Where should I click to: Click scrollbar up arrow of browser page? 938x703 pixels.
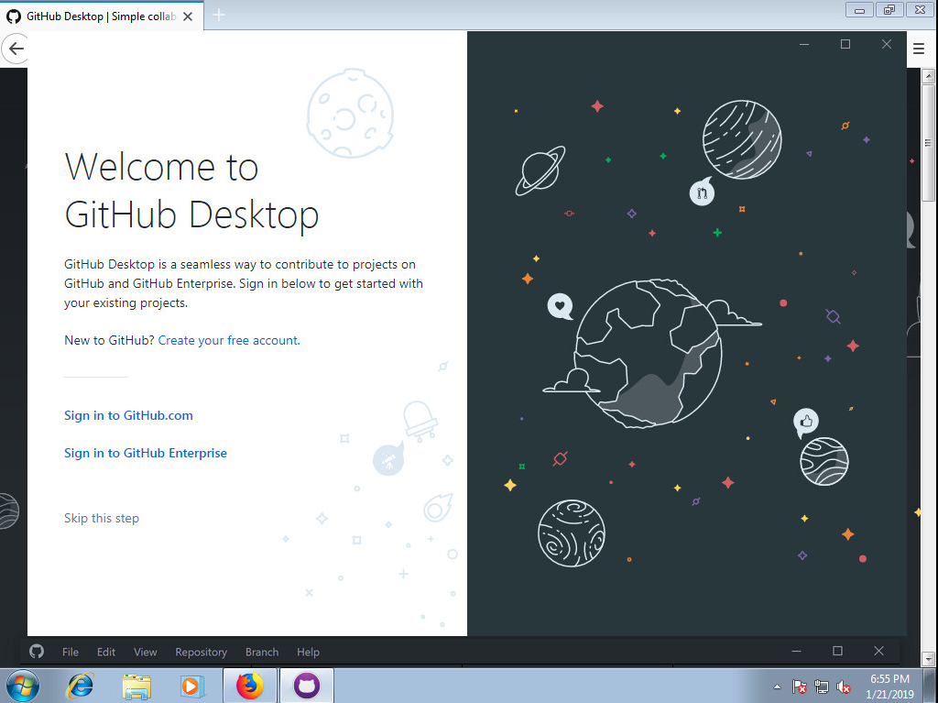(x=928, y=76)
